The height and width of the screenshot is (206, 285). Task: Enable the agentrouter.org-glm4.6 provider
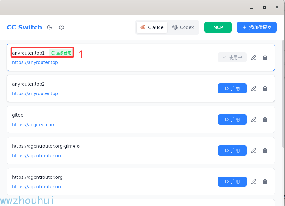[x=232, y=151]
